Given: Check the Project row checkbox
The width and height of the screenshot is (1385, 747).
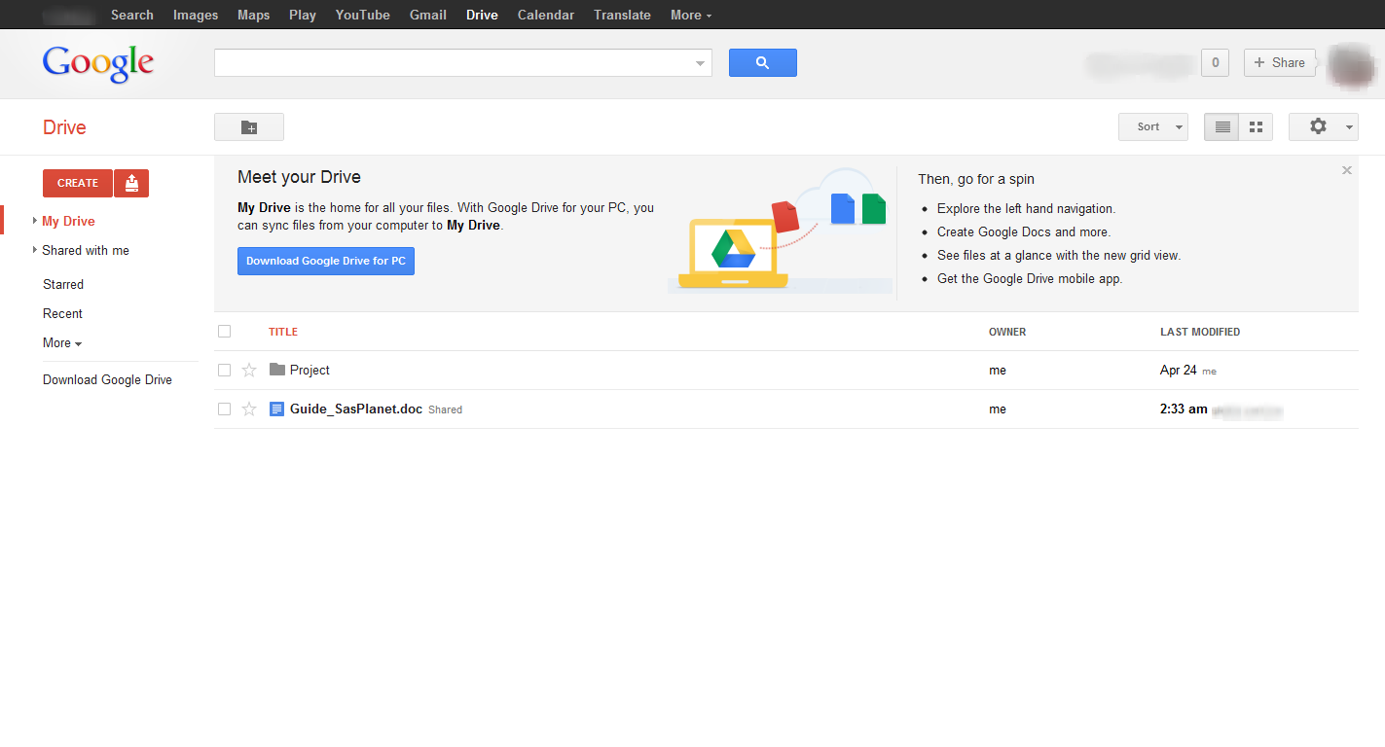Looking at the screenshot, I should [225, 371].
